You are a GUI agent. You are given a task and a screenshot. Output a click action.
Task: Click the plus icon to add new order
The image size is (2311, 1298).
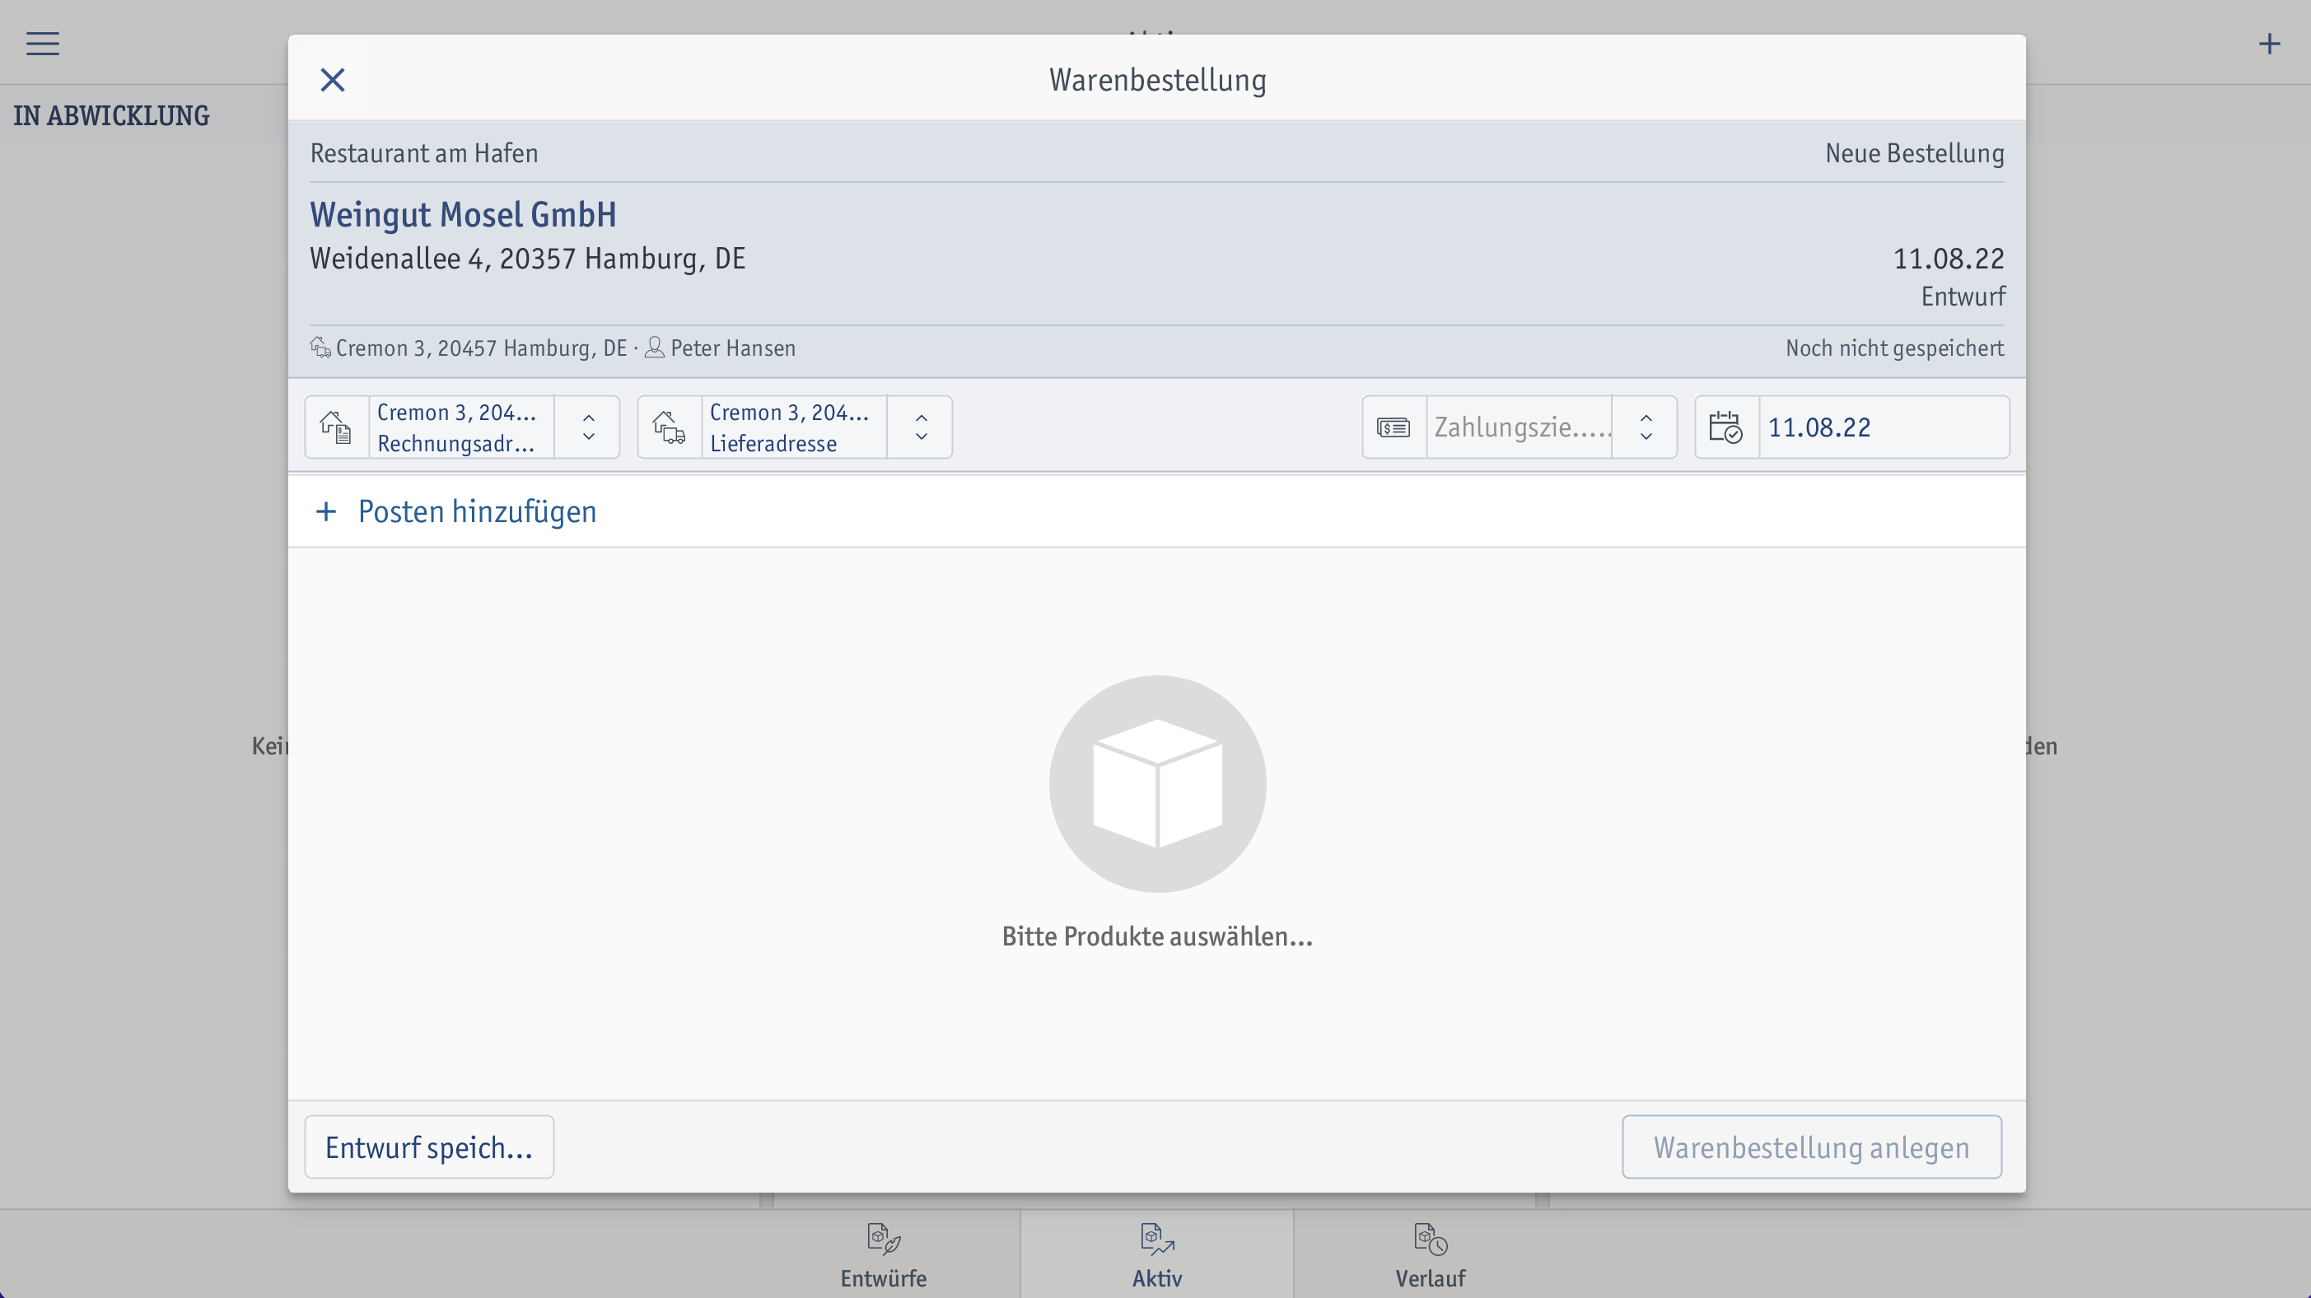click(2269, 43)
